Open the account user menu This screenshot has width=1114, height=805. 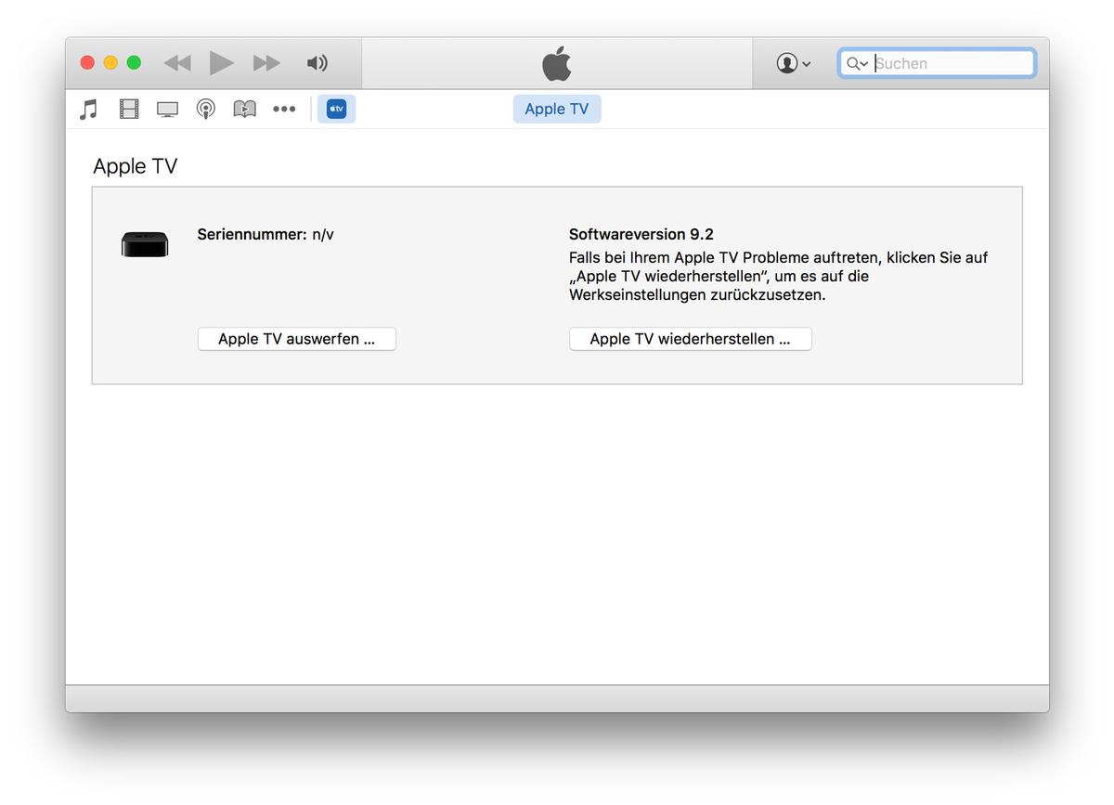pyautogui.click(x=794, y=63)
